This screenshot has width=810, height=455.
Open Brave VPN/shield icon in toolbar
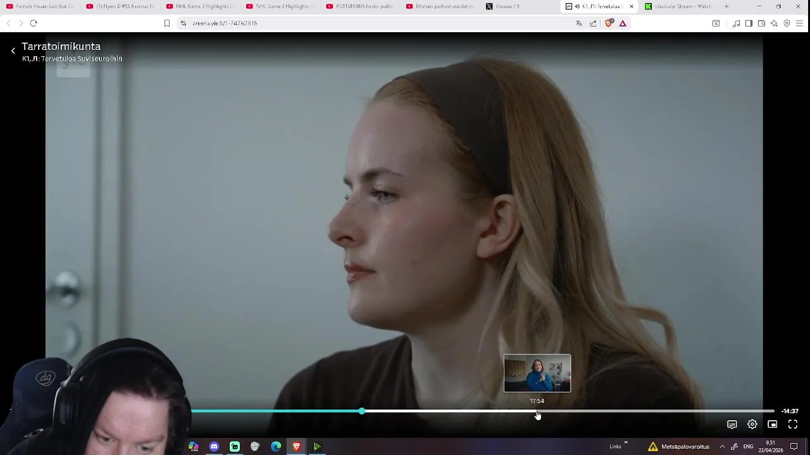point(787,23)
